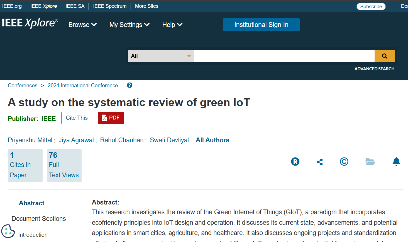The width and height of the screenshot is (408, 242).
Task: Open the Advanced Search link
Action: (x=374, y=69)
